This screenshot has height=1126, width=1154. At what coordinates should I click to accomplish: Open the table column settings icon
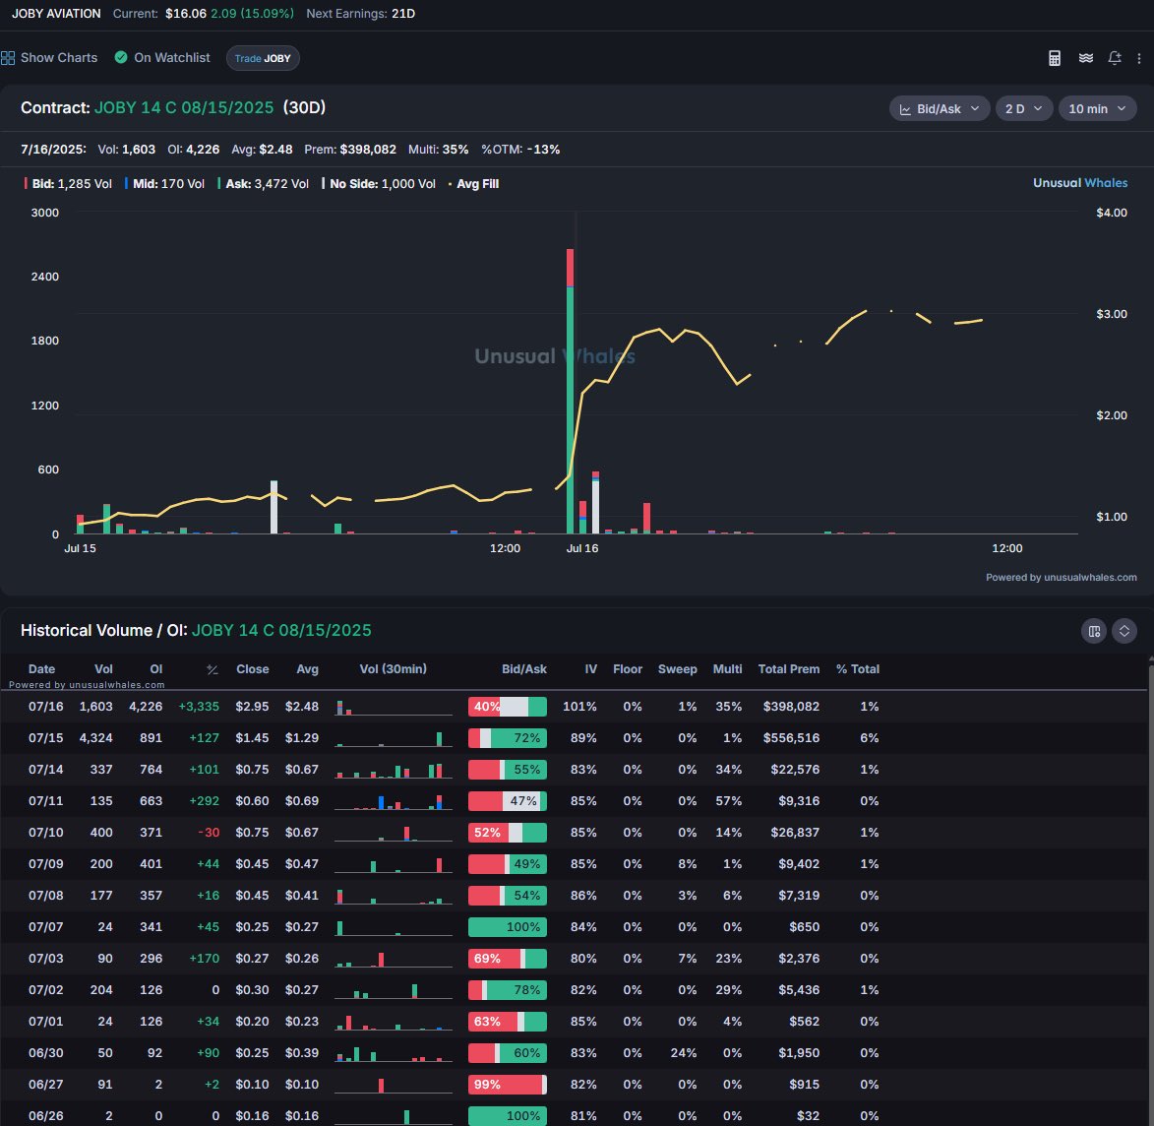[x=1094, y=631]
